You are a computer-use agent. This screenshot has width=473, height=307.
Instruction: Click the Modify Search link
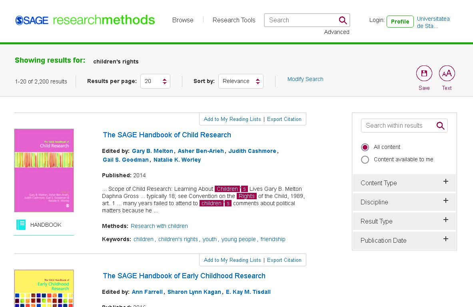(305, 79)
